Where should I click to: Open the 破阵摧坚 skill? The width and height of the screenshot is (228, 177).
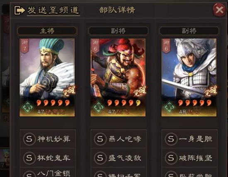[189, 158]
